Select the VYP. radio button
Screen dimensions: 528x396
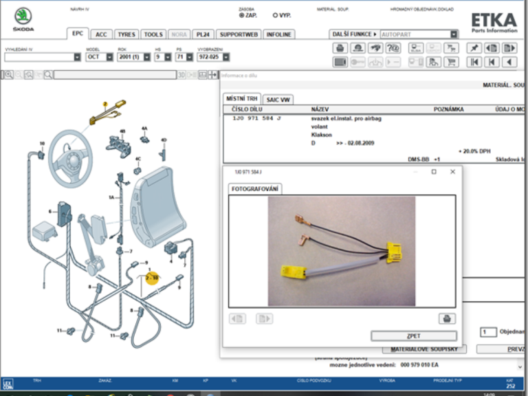click(276, 14)
